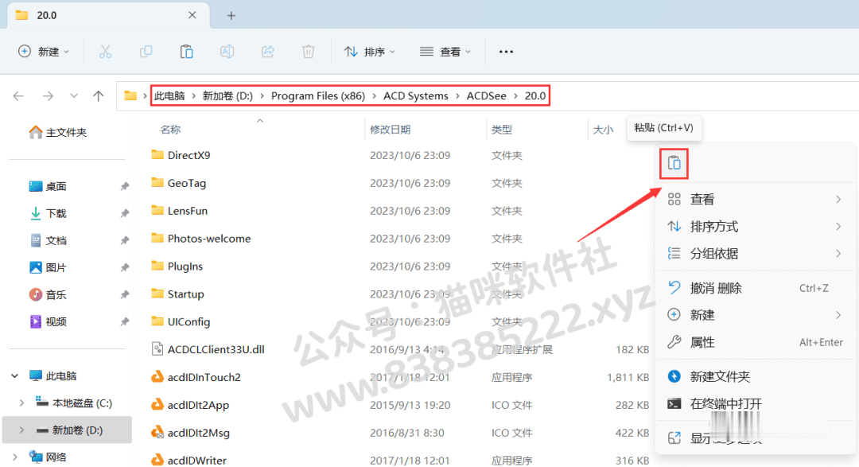The image size is (859, 467).
Task: Add a new tab with plus button
Action: coord(231,15)
